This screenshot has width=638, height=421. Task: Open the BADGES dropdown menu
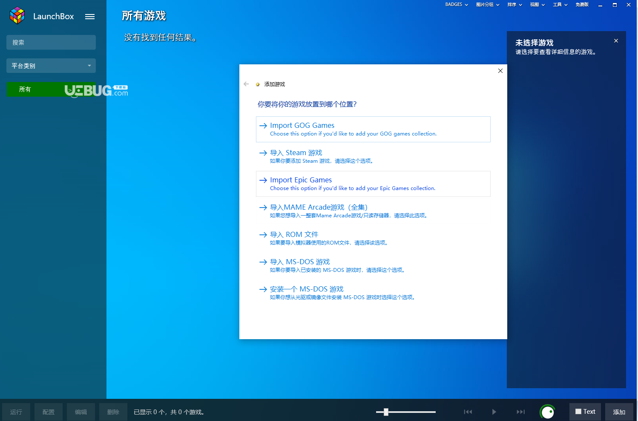tap(457, 5)
